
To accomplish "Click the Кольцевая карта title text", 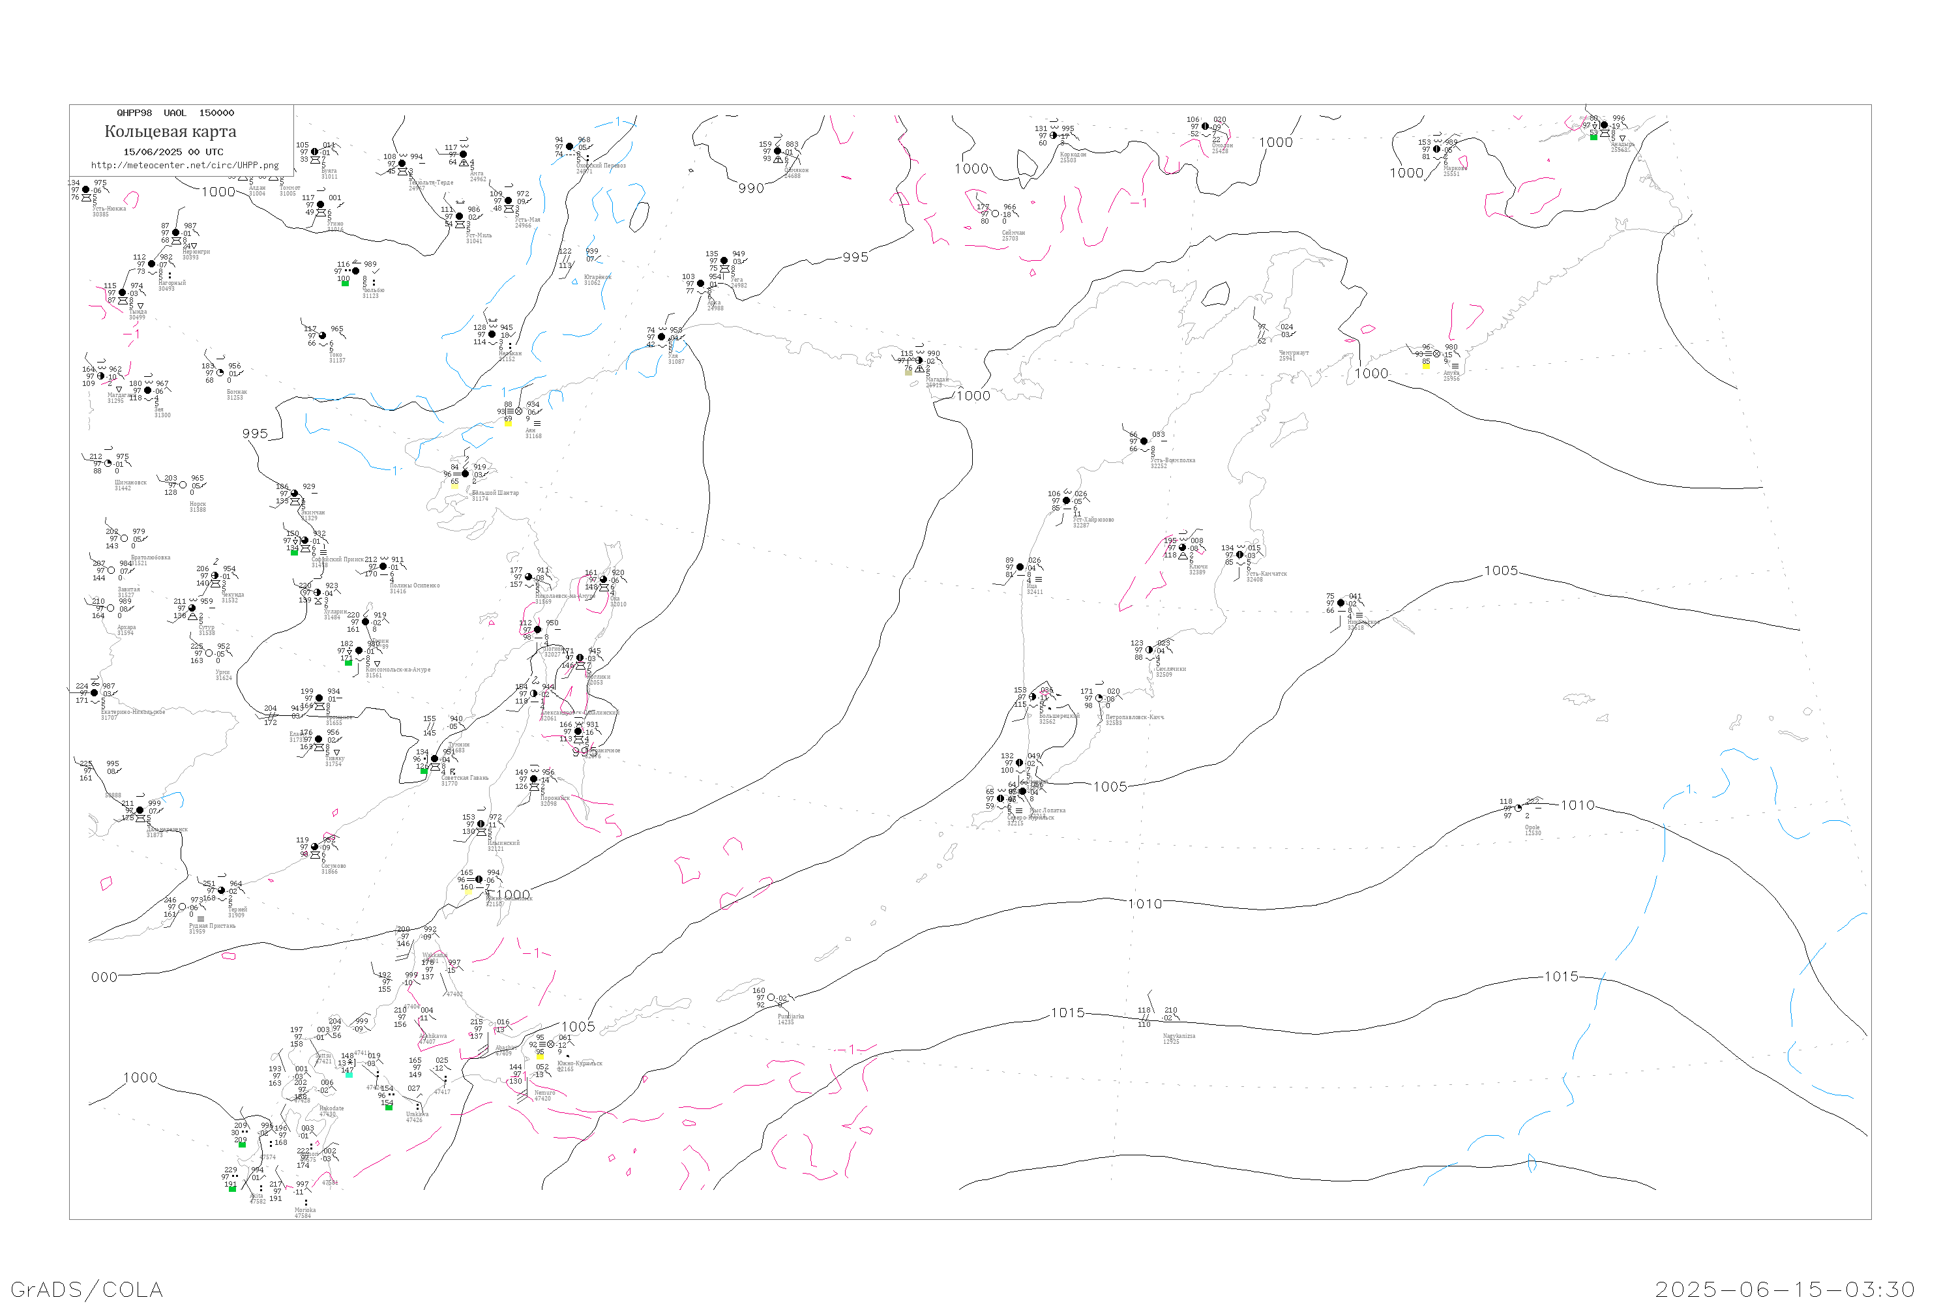I will (170, 132).
